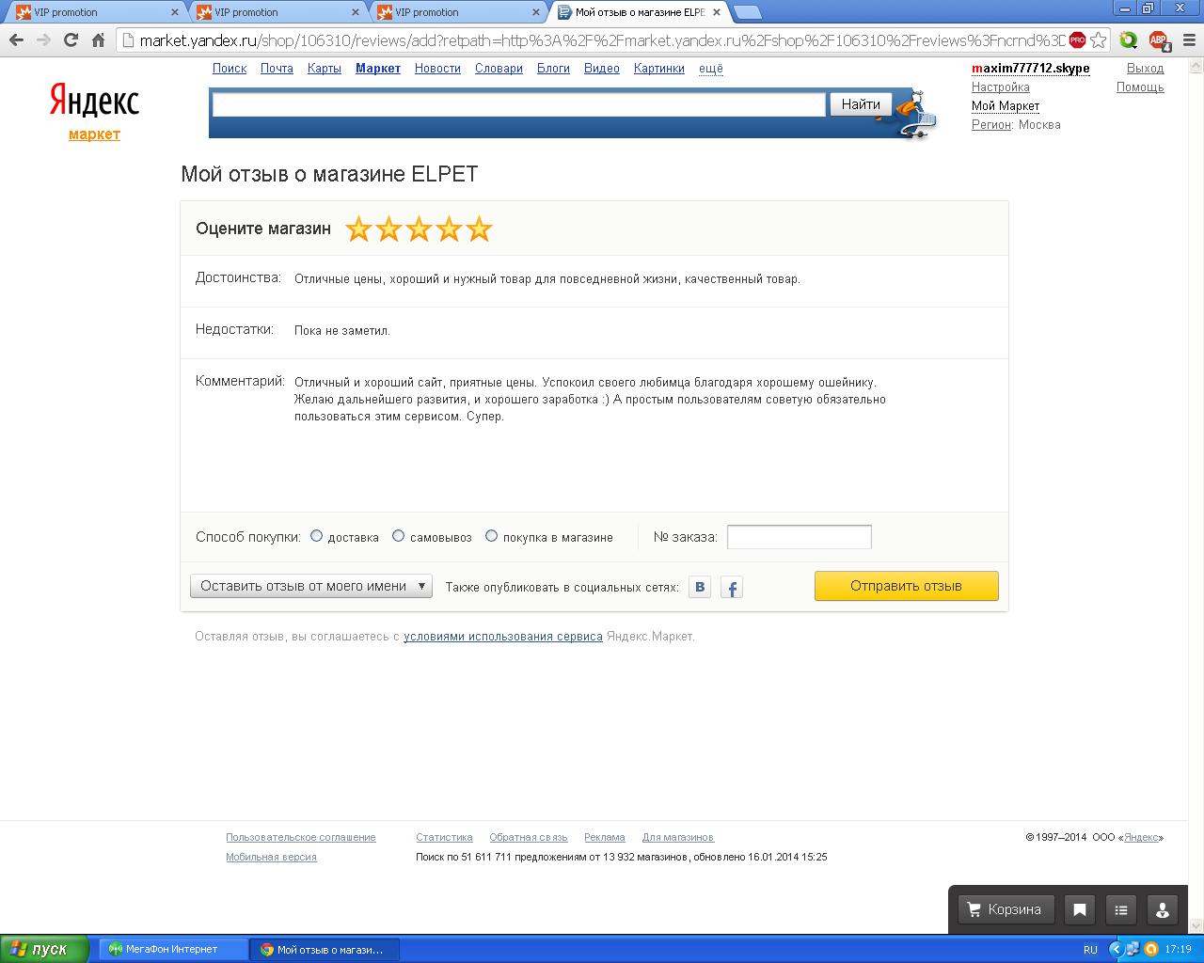Screen dimensions: 1204x963
Task: Switch to the third VIP promotion tab
Action: (457, 12)
